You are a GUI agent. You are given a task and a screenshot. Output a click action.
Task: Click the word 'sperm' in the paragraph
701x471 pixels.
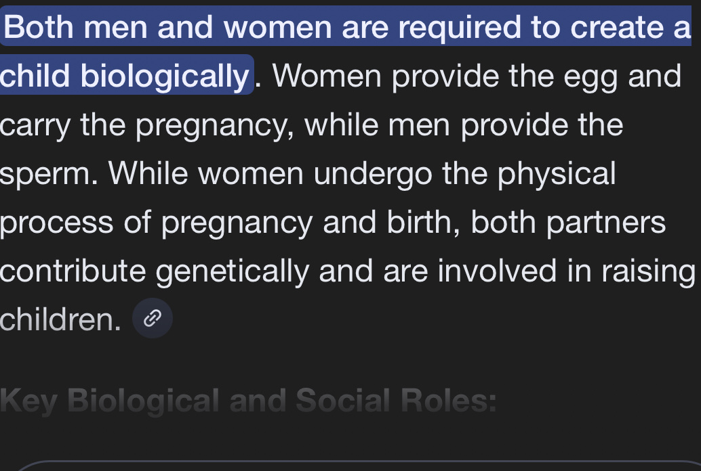(47, 174)
